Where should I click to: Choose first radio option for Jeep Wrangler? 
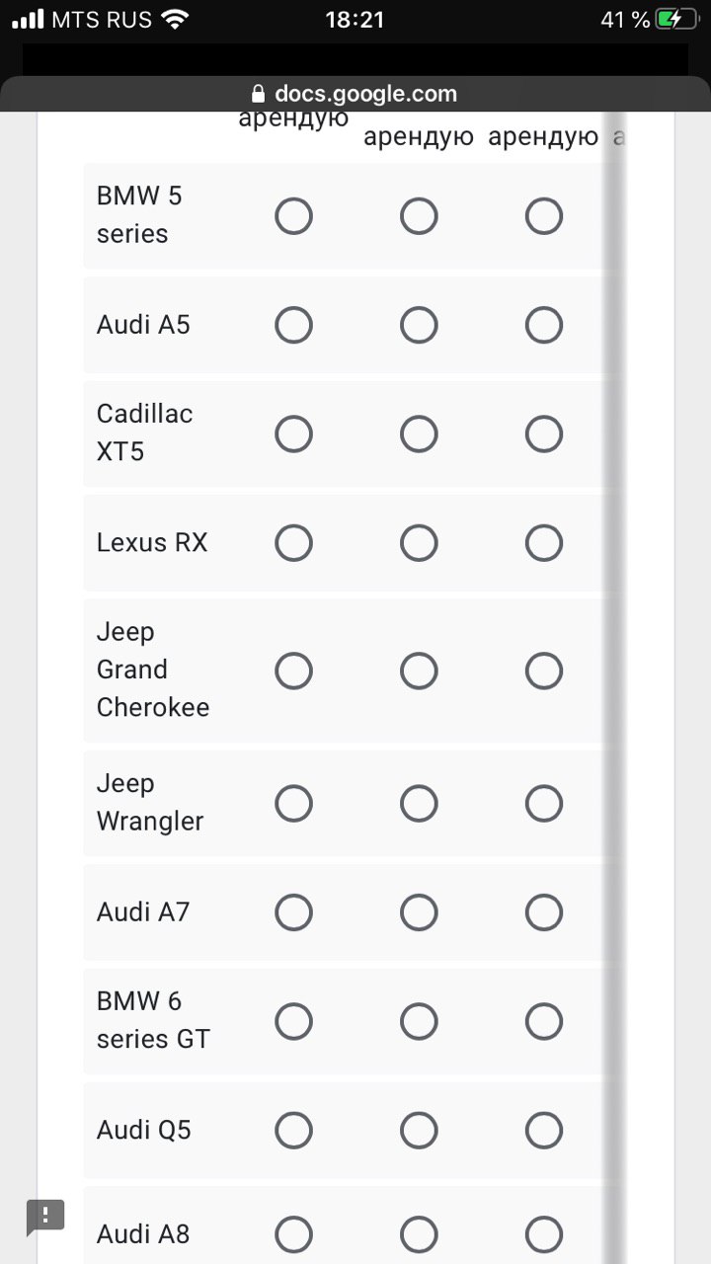click(293, 803)
